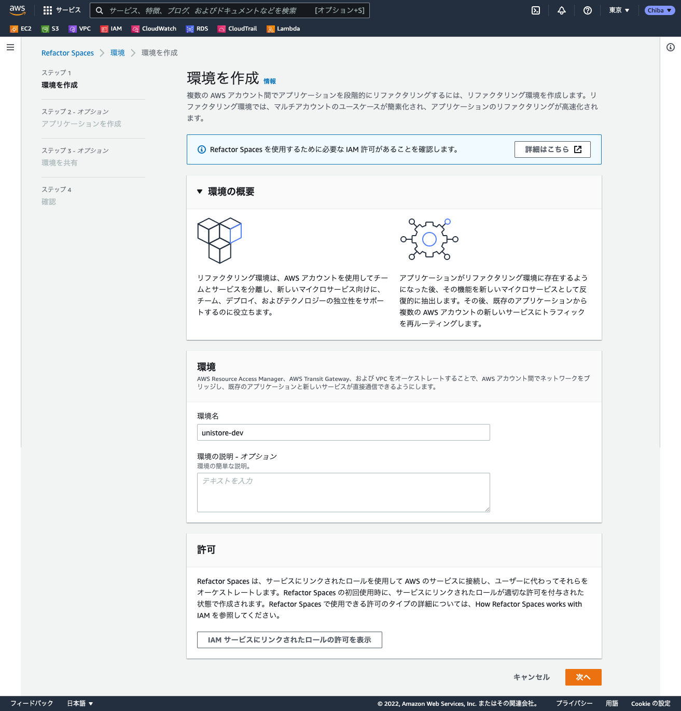This screenshot has height=711, width=681.
Task: Click the 許可 section heading
Action: tap(206, 550)
